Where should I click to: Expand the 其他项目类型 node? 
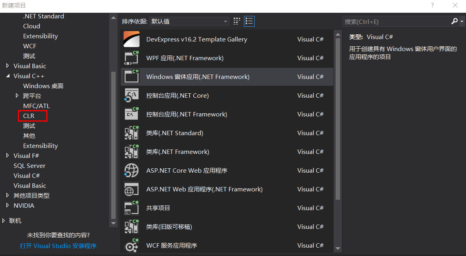(8, 195)
